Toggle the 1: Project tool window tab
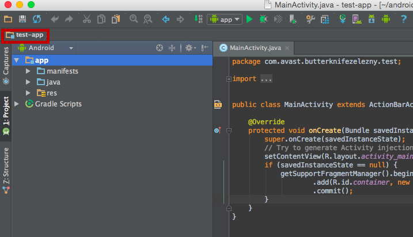The image size is (413, 237). click(6, 116)
